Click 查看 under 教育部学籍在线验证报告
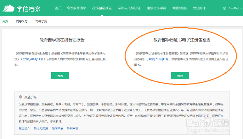 click(x=60, y=76)
